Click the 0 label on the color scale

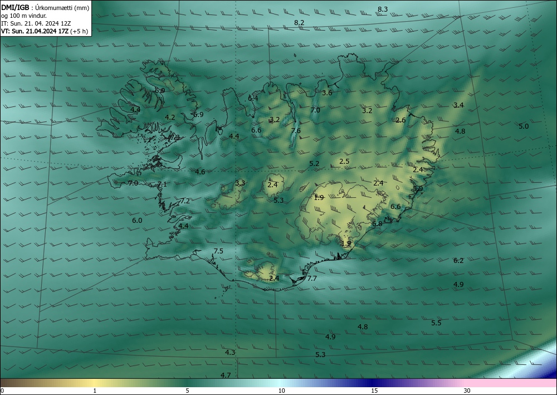(2, 391)
